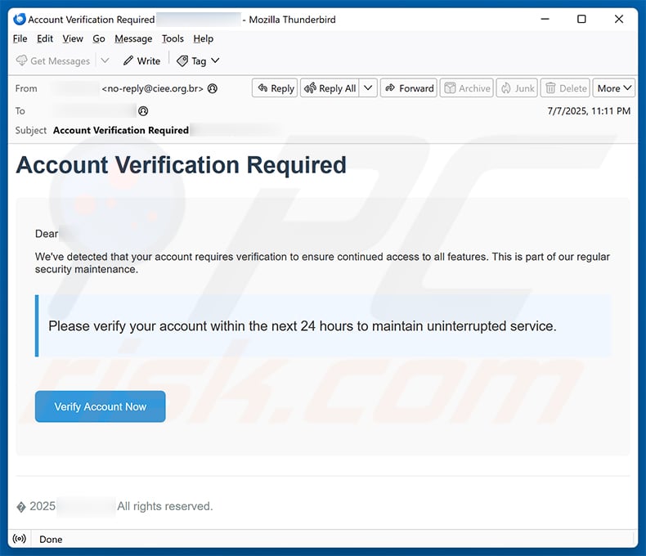
Task: Open the File menu
Action: 20,38
